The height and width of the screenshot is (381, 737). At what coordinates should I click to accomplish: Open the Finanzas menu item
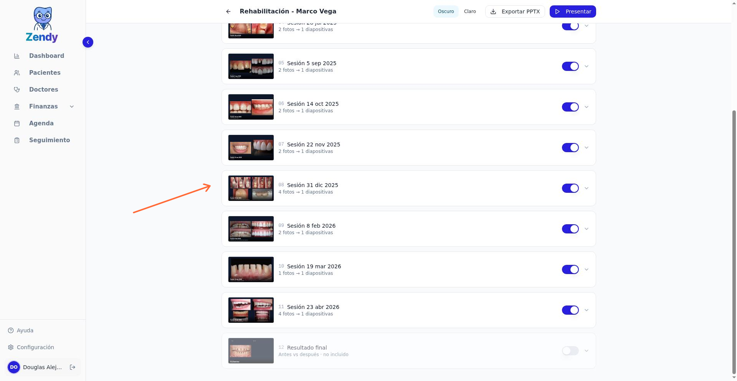point(43,107)
